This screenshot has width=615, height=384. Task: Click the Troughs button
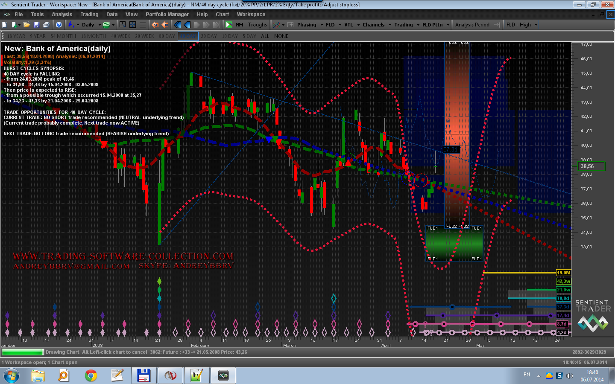click(257, 25)
